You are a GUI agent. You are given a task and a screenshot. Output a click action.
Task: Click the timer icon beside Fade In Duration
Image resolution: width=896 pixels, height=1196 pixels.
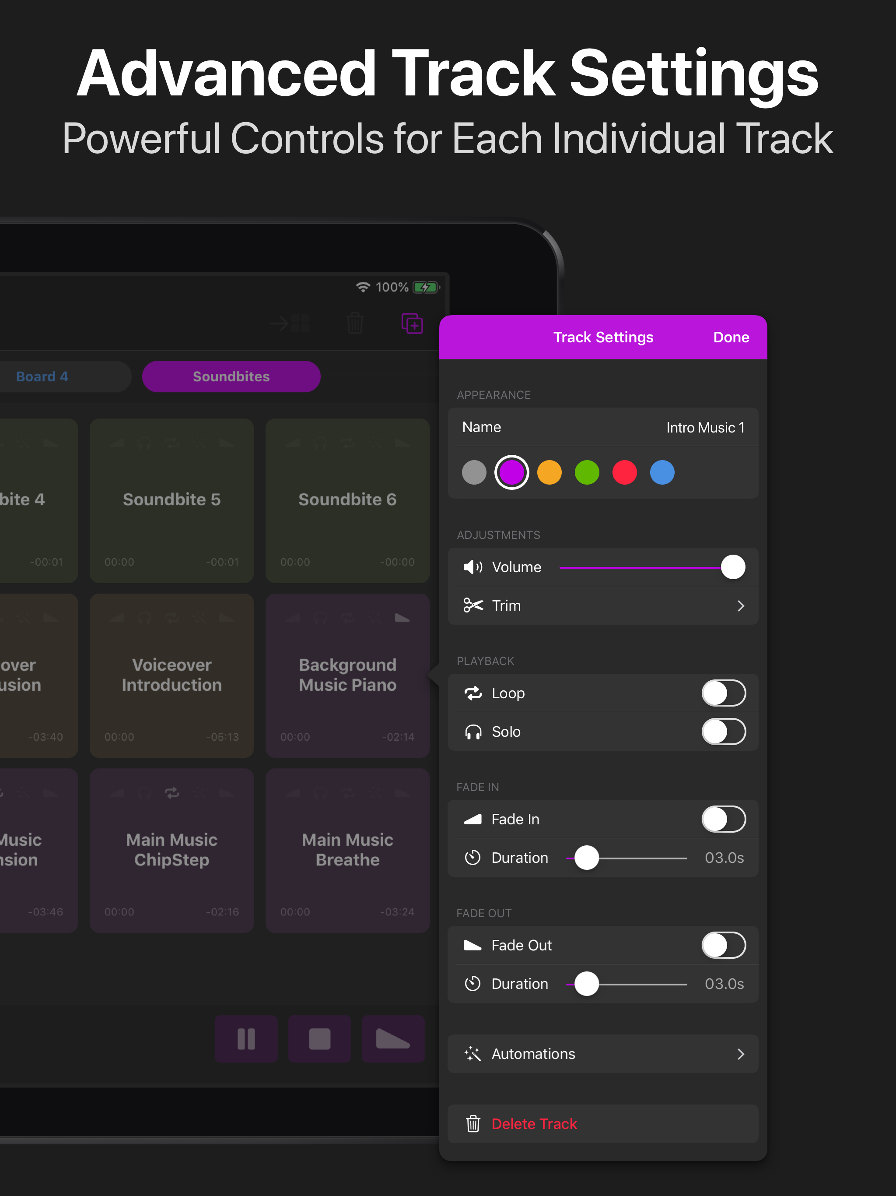(472, 858)
